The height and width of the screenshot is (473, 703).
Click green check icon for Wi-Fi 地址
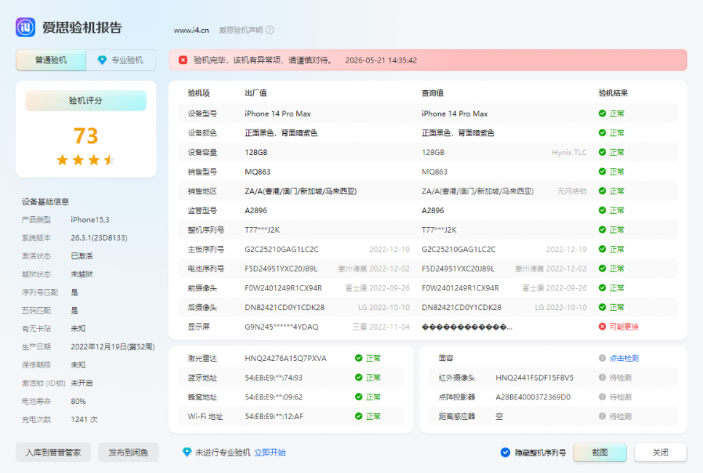click(x=359, y=416)
